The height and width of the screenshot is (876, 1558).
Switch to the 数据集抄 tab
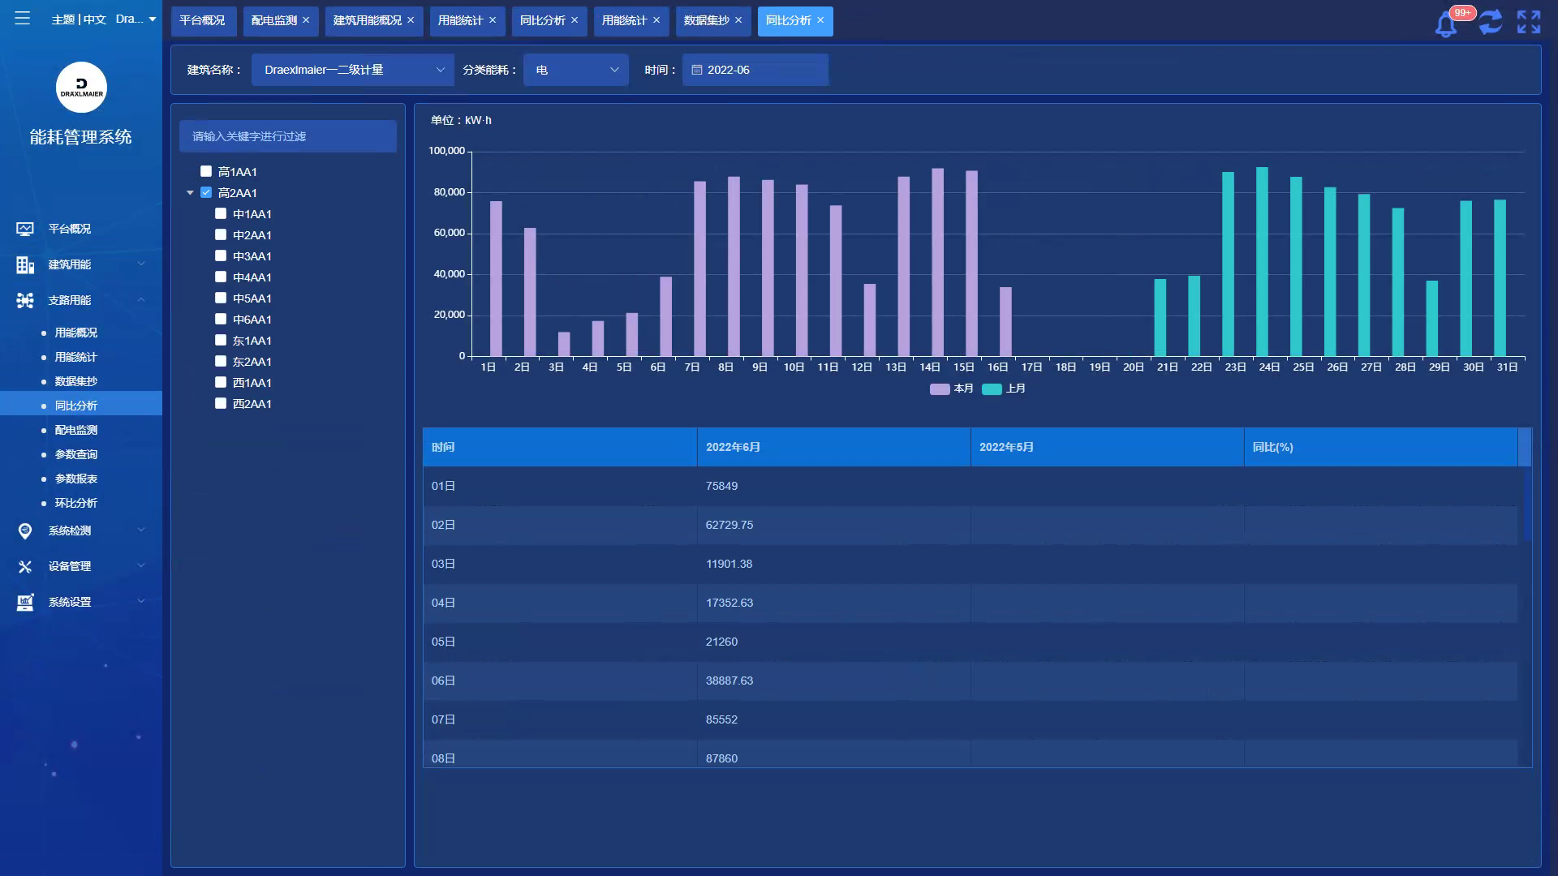[706, 20]
